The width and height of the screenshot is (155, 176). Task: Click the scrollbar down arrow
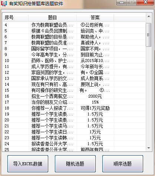[149, 148]
